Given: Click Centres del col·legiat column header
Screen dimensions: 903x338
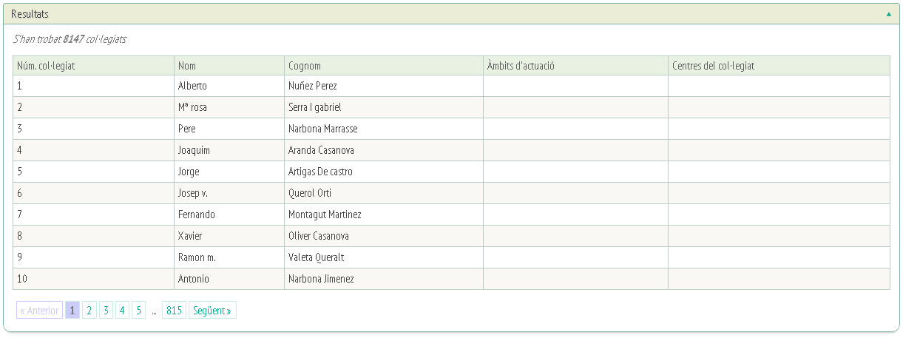Looking at the screenshot, I should (713, 66).
